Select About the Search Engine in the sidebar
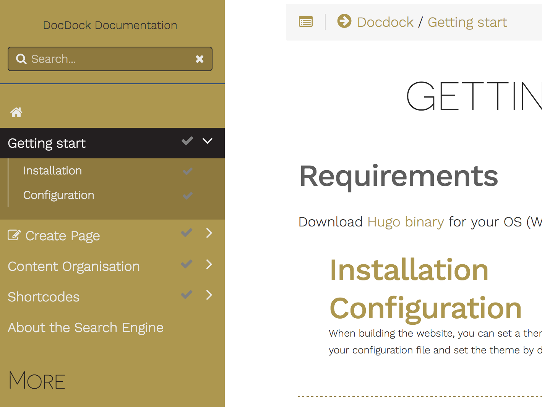 85,327
